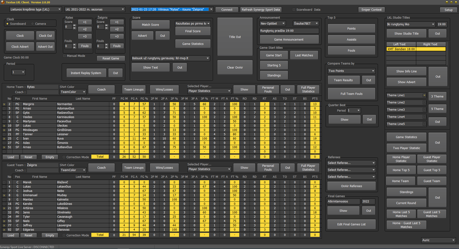Toggle checkbox for player Ivan Buva
The image size is (459, 249).
[x=4, y=139]
